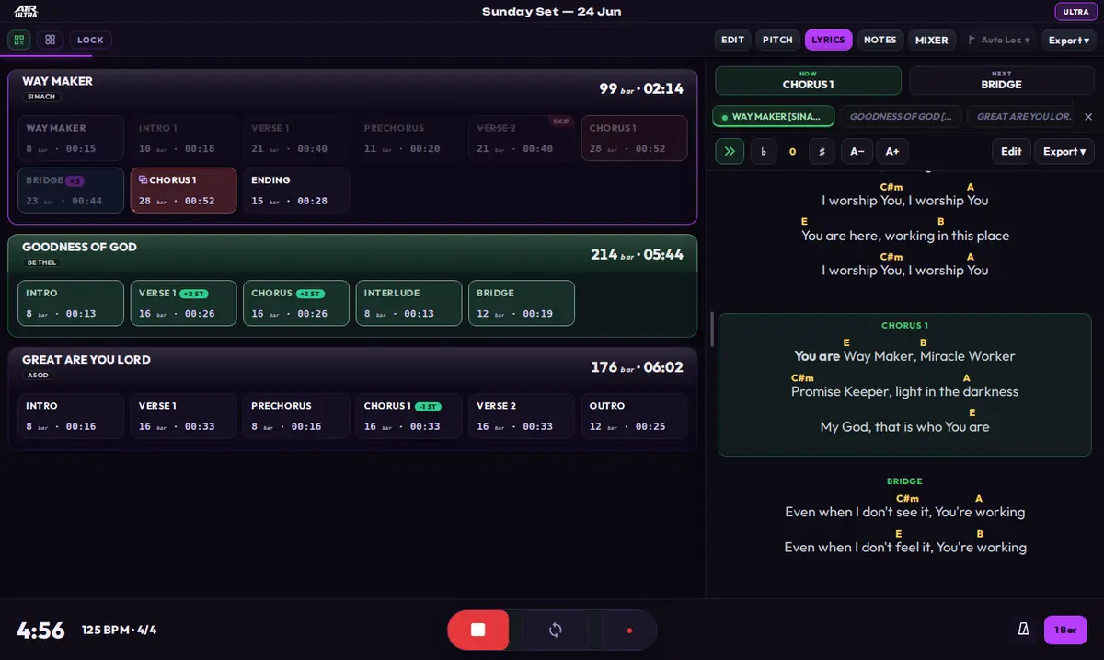Jump to the NEXT Bridge section button
The height and width of the screenshot is (660, 1104).
tap(1002, 80)
